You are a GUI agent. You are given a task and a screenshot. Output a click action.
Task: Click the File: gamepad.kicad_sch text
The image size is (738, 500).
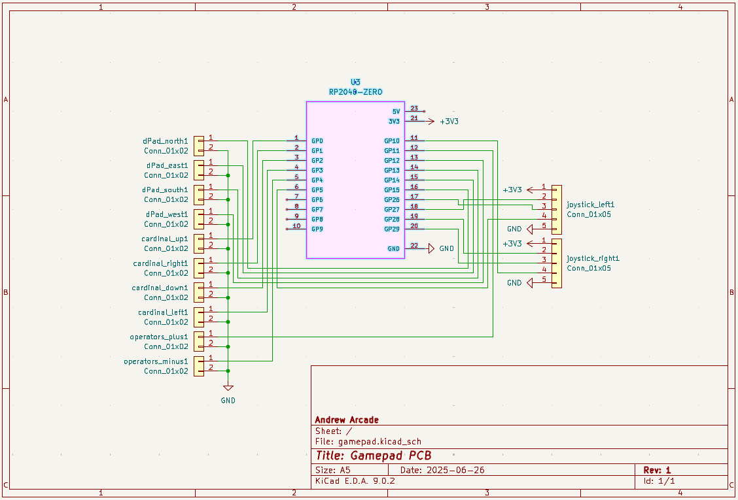[x=368, y=442]
